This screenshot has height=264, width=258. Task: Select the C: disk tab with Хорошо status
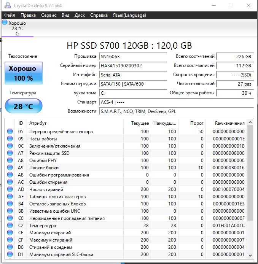18,28
